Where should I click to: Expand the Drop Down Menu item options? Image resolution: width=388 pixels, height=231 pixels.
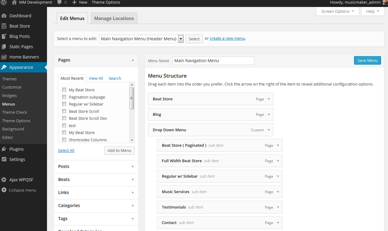269,130
